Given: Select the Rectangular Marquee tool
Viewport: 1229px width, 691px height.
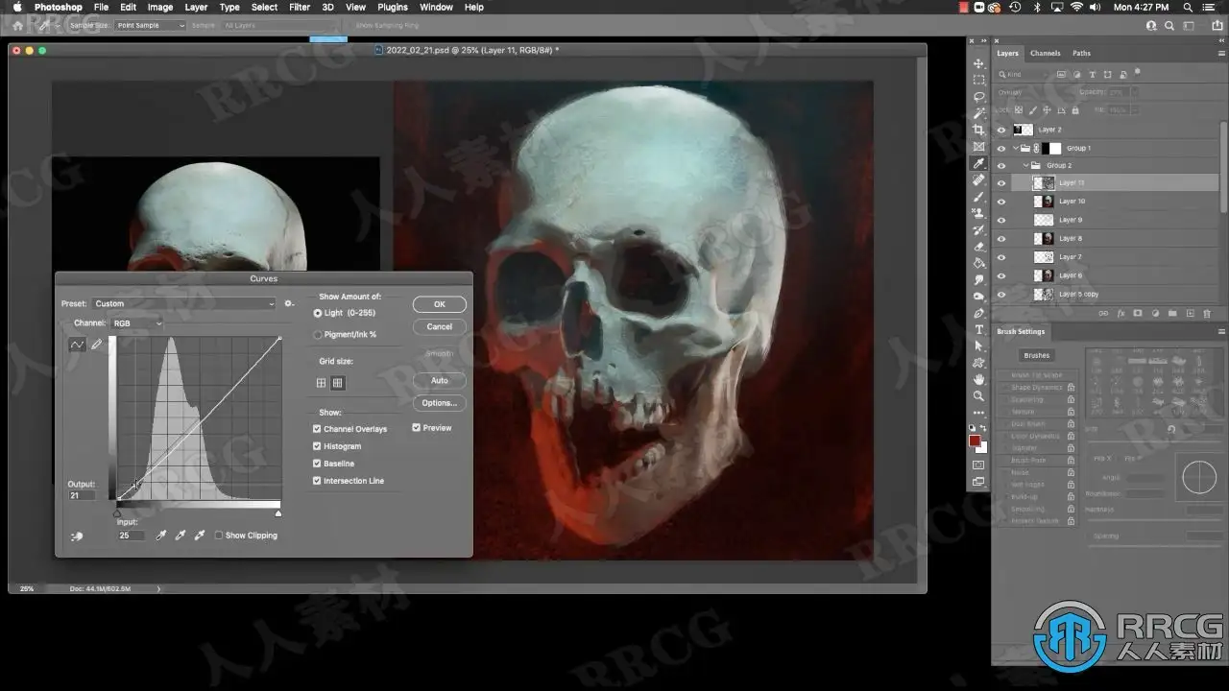Looking at the screenshot, I should click(x=978, y=80).
